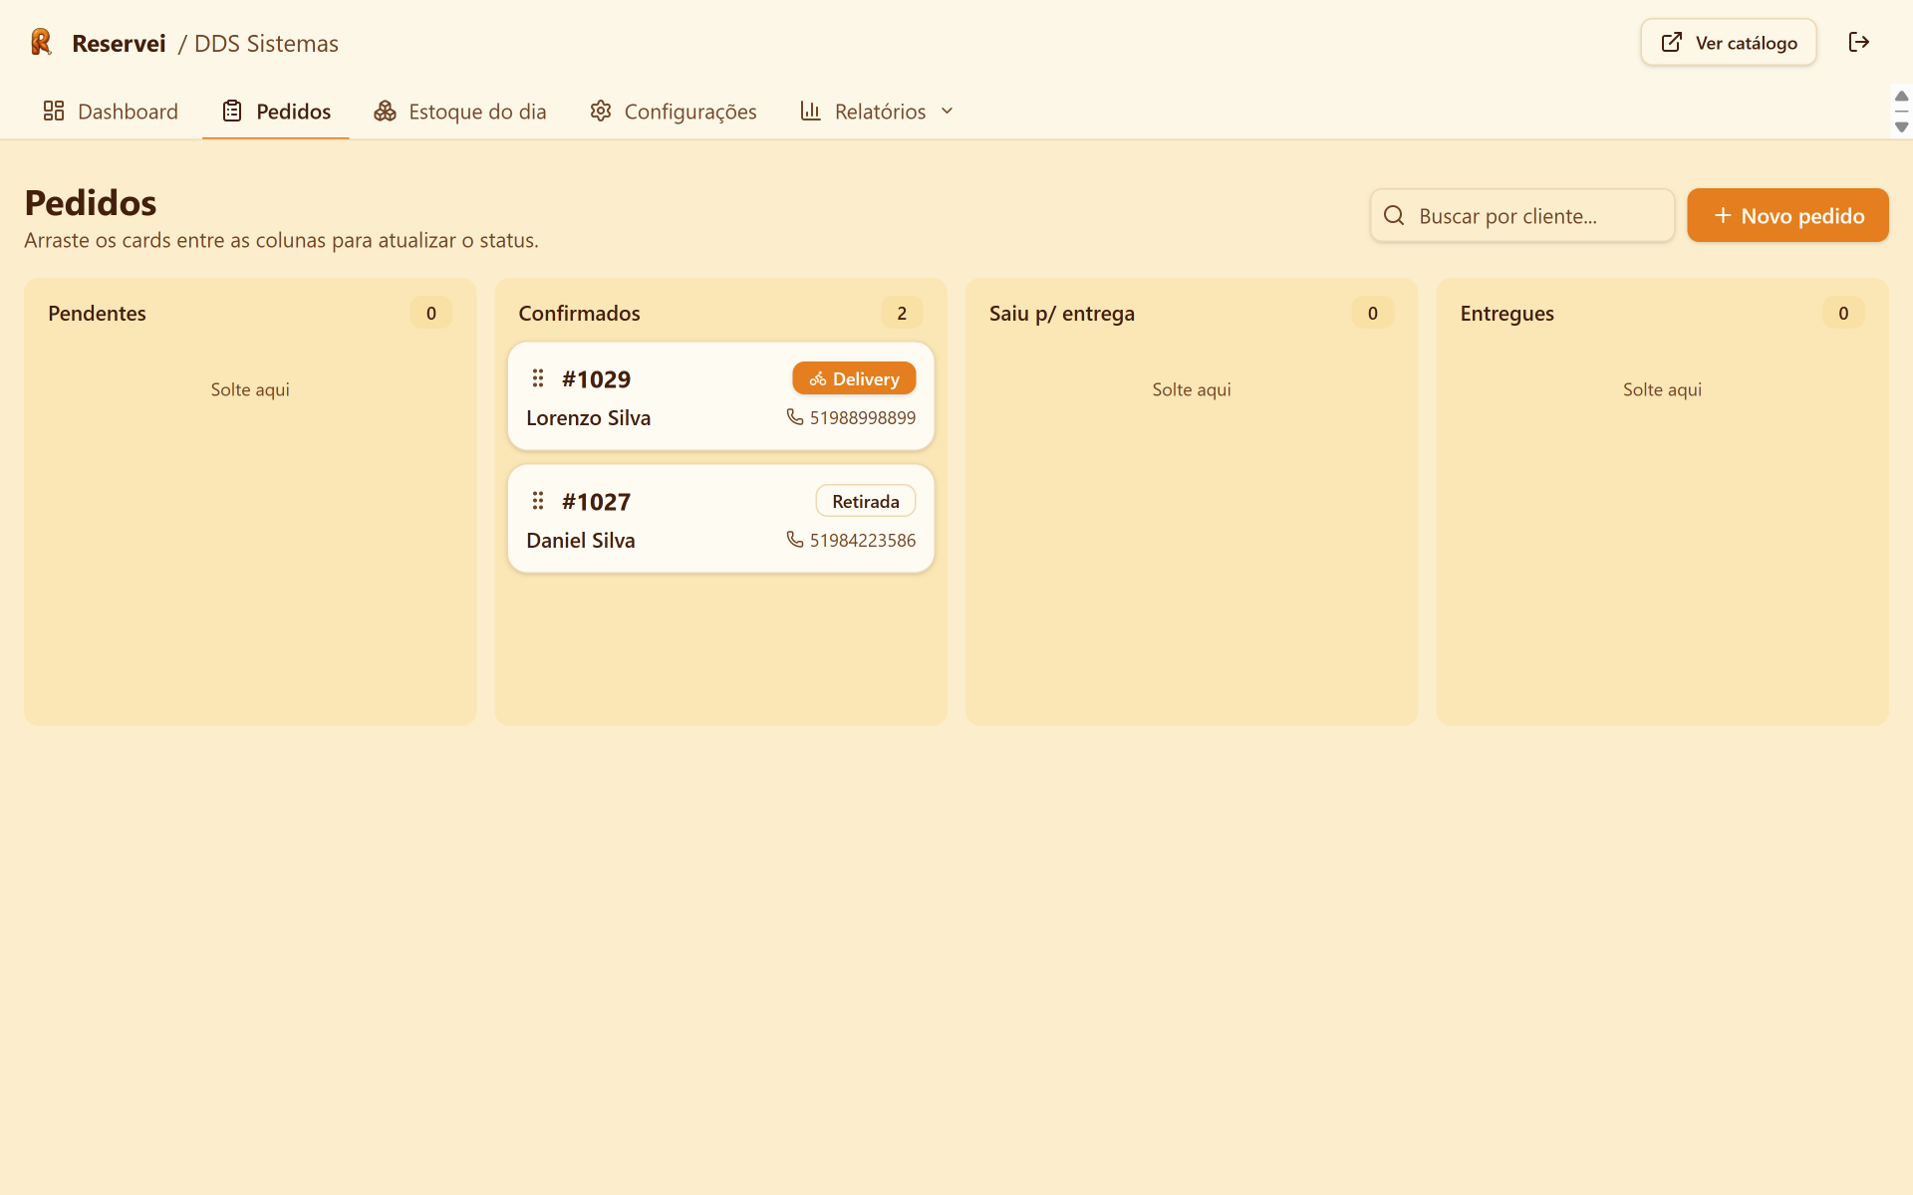Click the Delivery badge on order #1029
The width and height of the screenshot is (1913, 1195).
click(854, 378)
